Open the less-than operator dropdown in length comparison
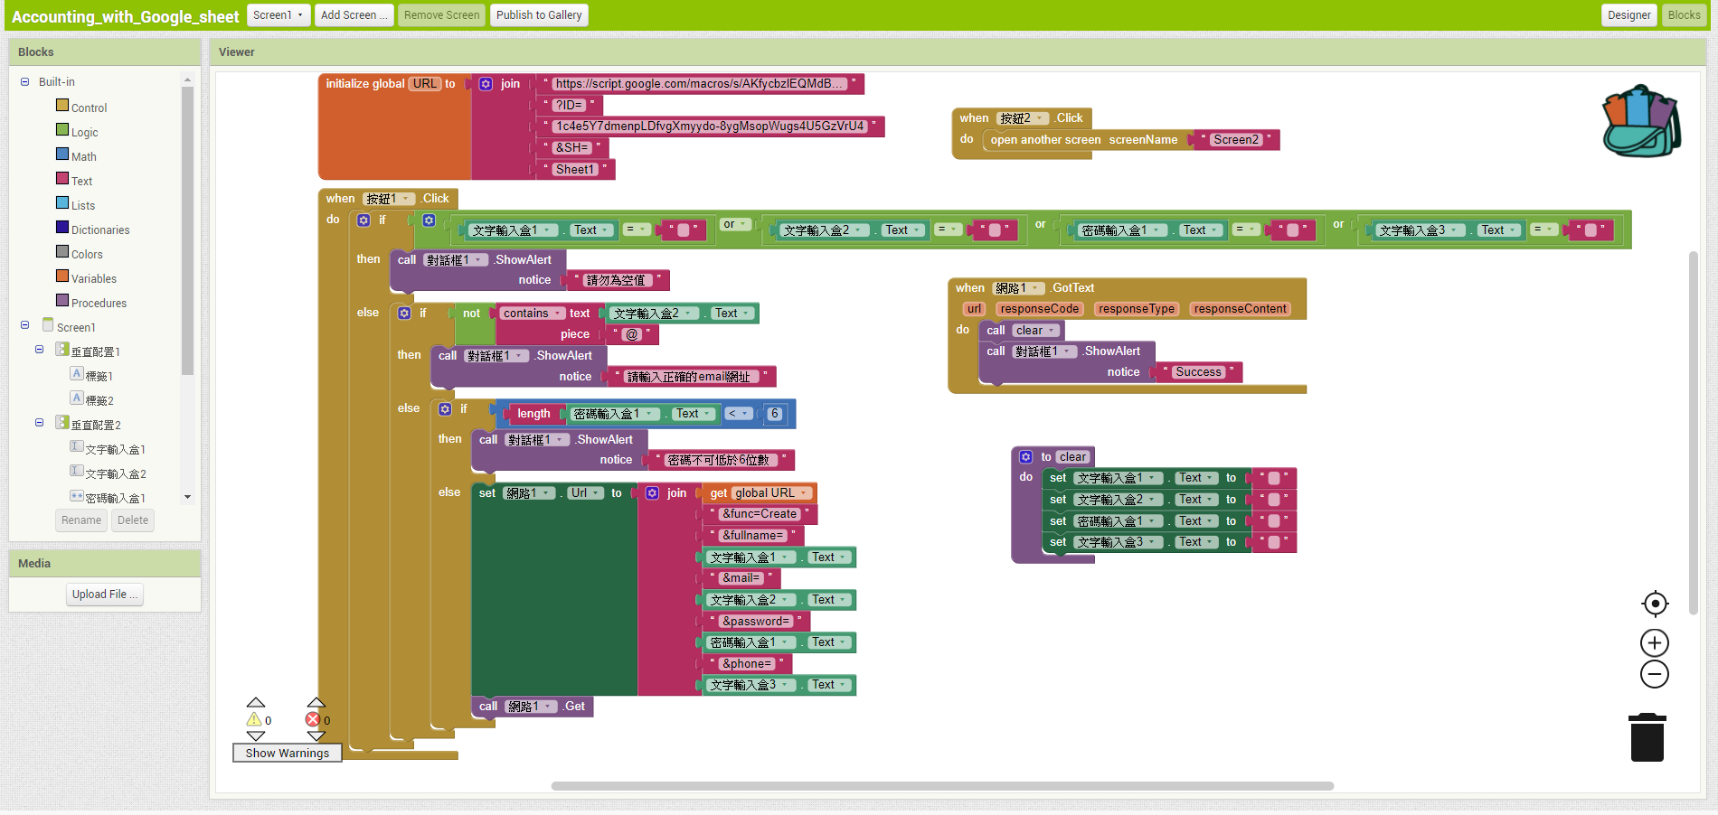This screenshot has height=815, width=1718. point(739,414)
